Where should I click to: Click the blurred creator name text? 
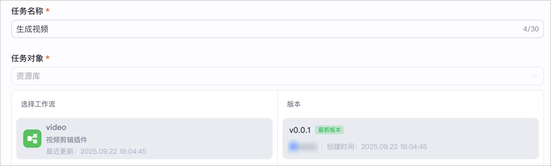point(309,147)
